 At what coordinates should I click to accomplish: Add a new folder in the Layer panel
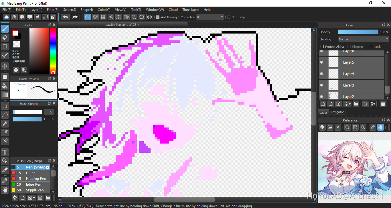pyautogui.click(x=356, y=104)
